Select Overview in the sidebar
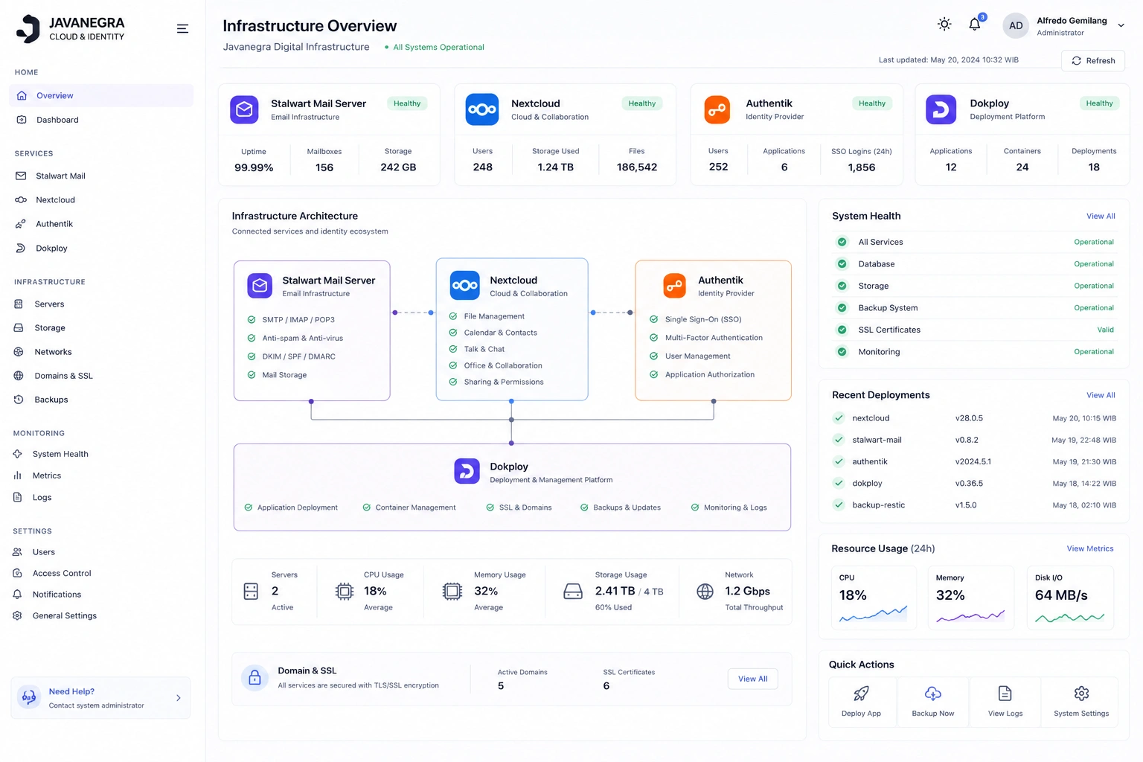Viewport: 1143px width, 762px height. 101,95
